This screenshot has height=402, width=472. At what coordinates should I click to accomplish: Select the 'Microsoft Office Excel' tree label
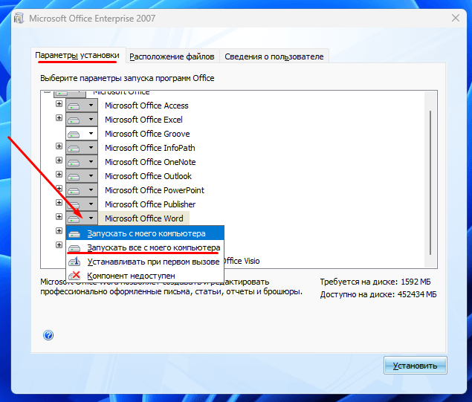point(143,120)
